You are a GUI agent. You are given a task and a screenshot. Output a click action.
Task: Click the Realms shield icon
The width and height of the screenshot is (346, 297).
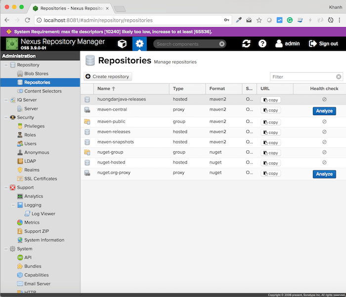(x=20, y=170)
